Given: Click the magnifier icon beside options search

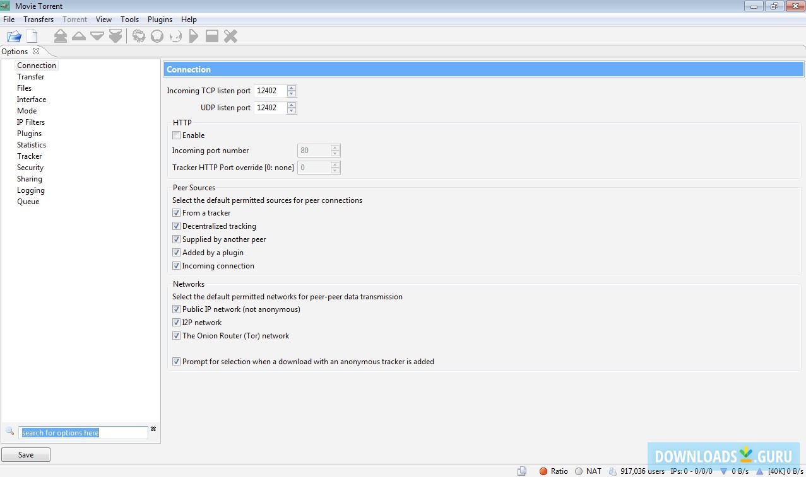Looking at the screenshot, I should tap(9, 431).
